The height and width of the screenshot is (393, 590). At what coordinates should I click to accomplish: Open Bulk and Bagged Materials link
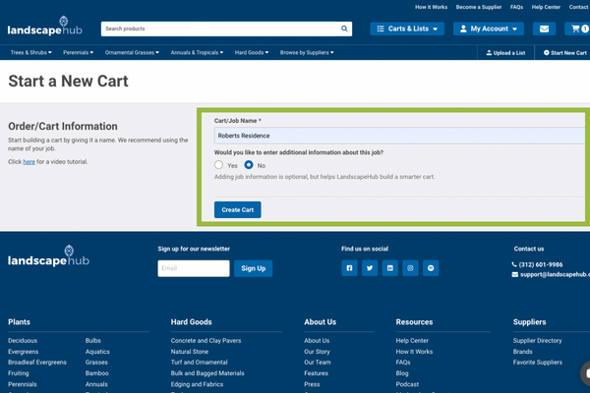pyautogui.click(x=207, y=373)
